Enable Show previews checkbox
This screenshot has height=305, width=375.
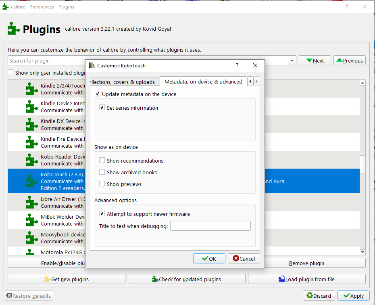click(102, 184)
